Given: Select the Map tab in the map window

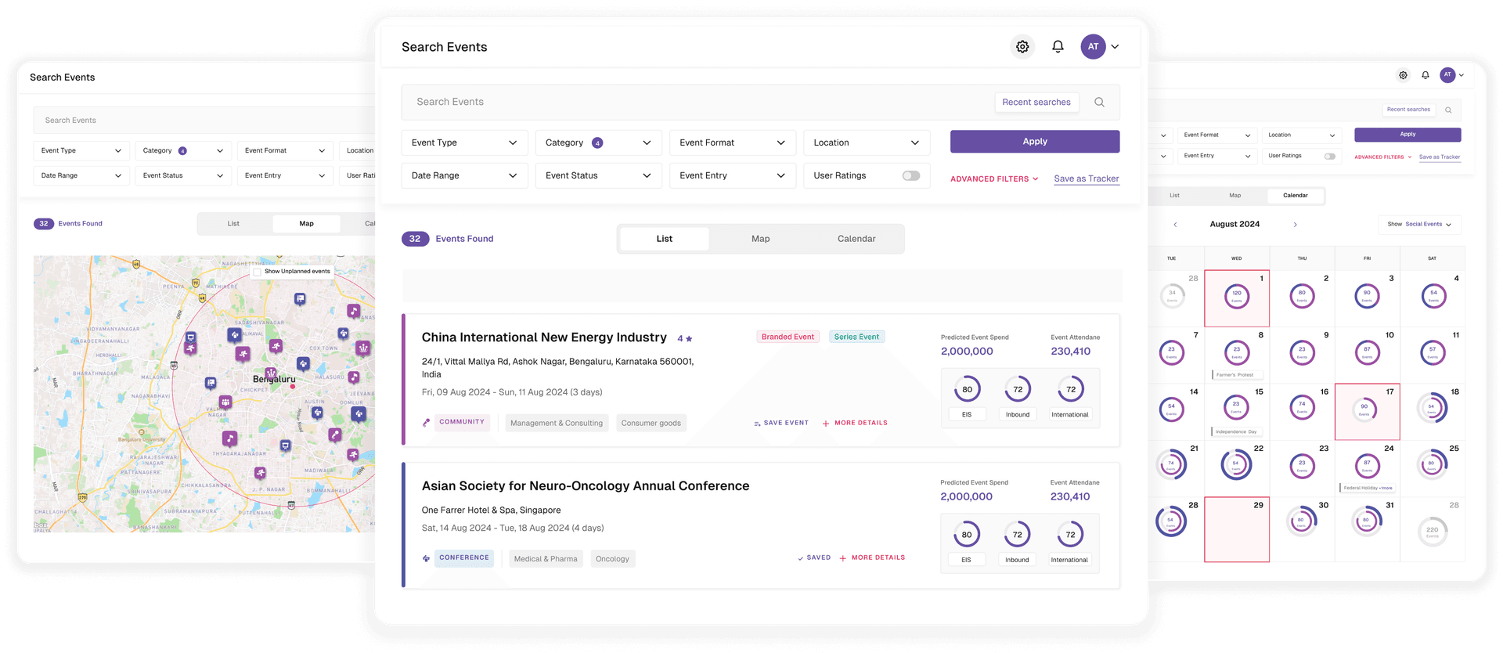Looking at the screenshot, I should tap(307, 224).
